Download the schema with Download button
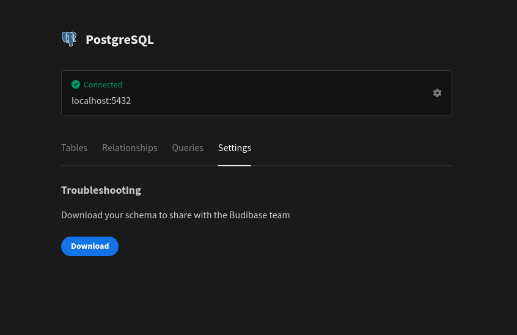Viewport: 517px width, 335px height. [90, 246]
